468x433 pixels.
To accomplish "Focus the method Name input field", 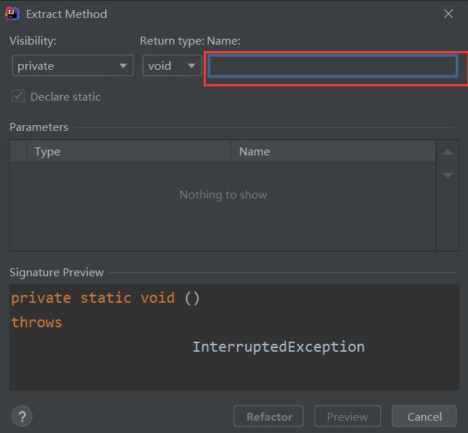I will click(x=332, y=66).
